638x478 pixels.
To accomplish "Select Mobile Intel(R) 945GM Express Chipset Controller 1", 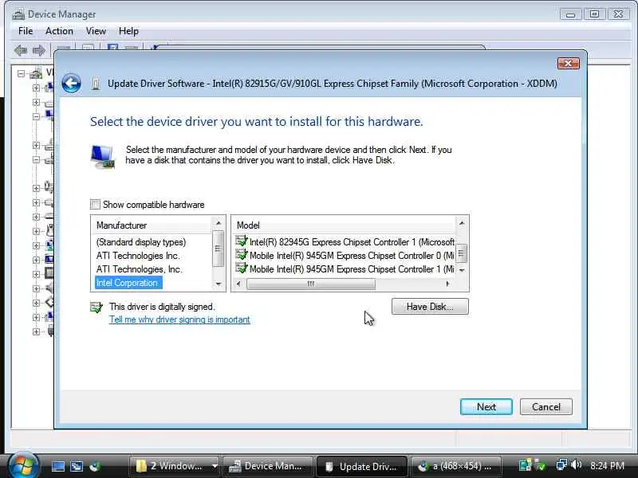I will 345,269.
